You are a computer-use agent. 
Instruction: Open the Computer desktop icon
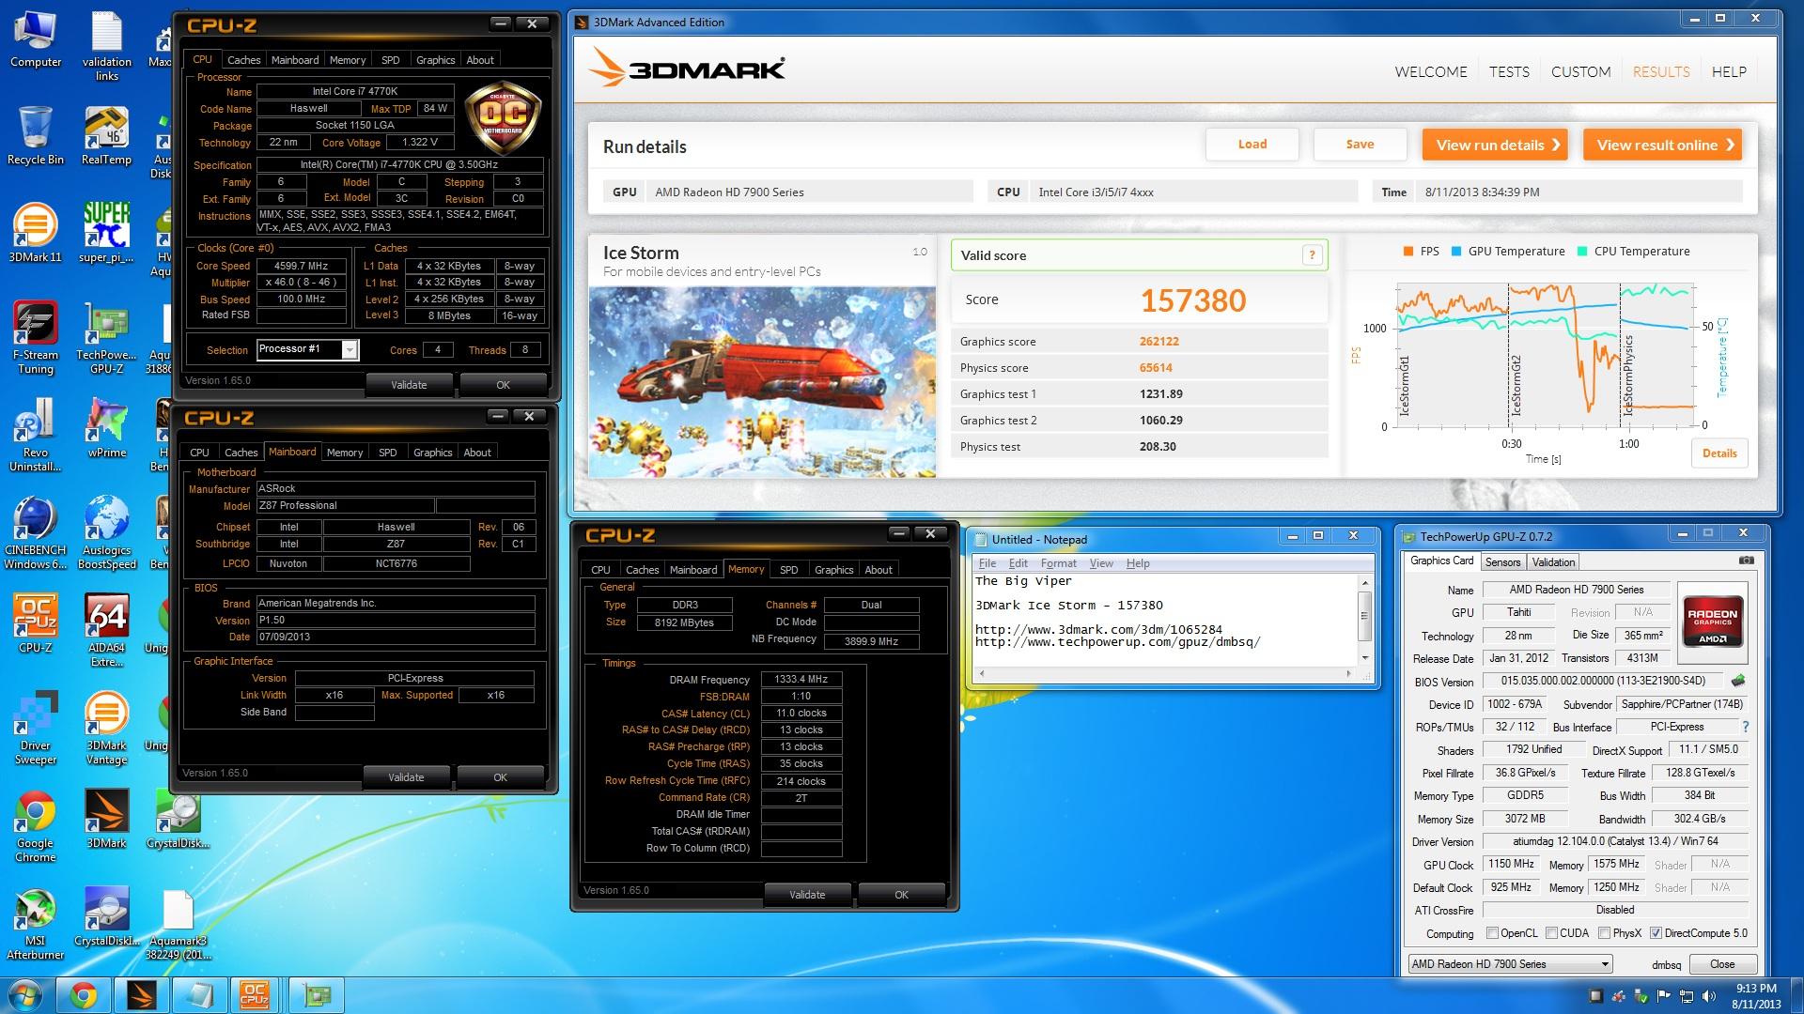tap(36, 39)
